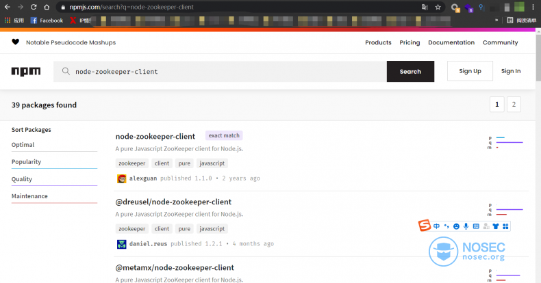
Task: Click javascript tag under node-zookeeper-client
Action: 212,163
